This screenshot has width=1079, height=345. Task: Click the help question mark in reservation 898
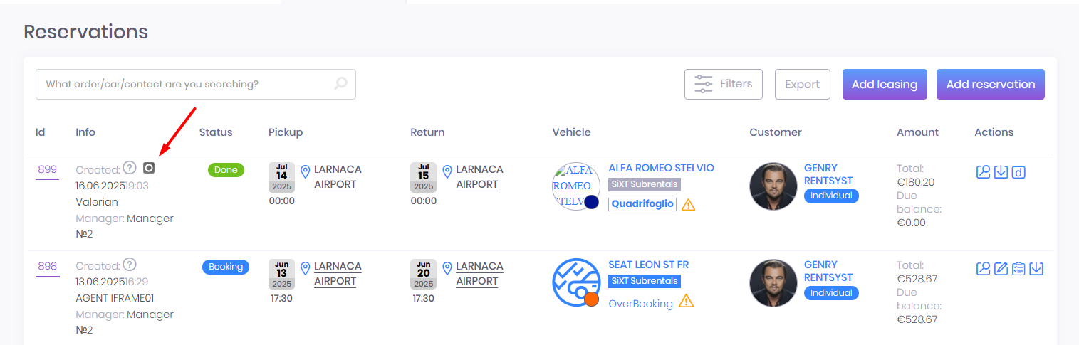[x=129, y=265]
